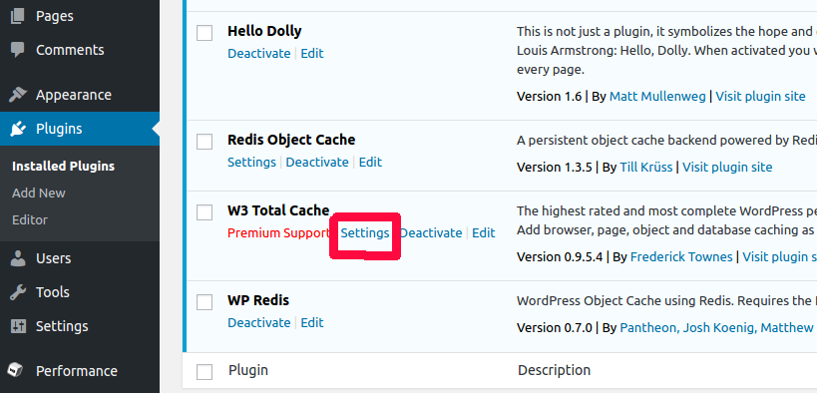Toggle the select-all Plugin footer checkbox

point(204,372)
